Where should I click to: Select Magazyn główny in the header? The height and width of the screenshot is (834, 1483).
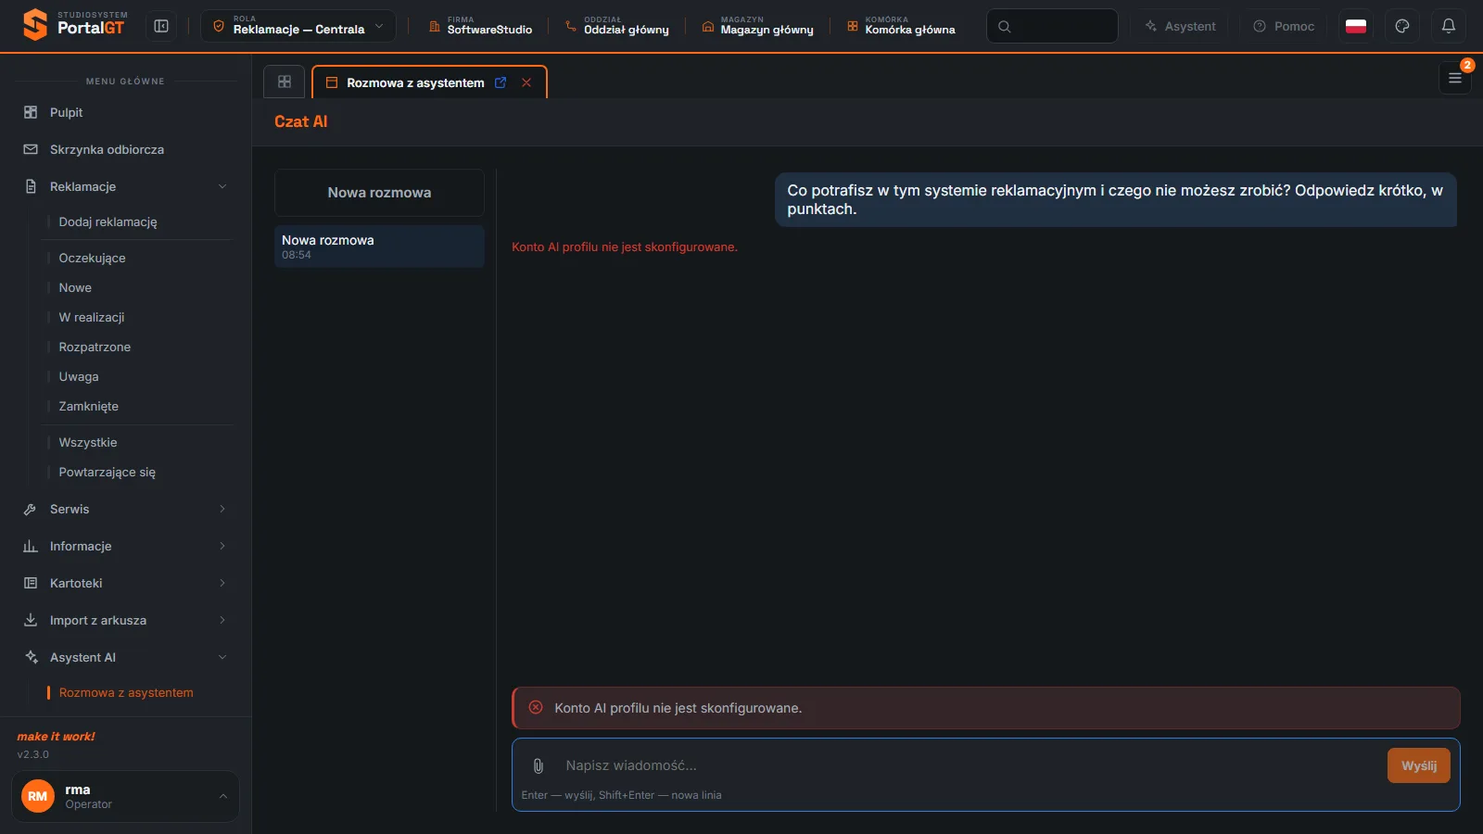click(x=757, y=26)
